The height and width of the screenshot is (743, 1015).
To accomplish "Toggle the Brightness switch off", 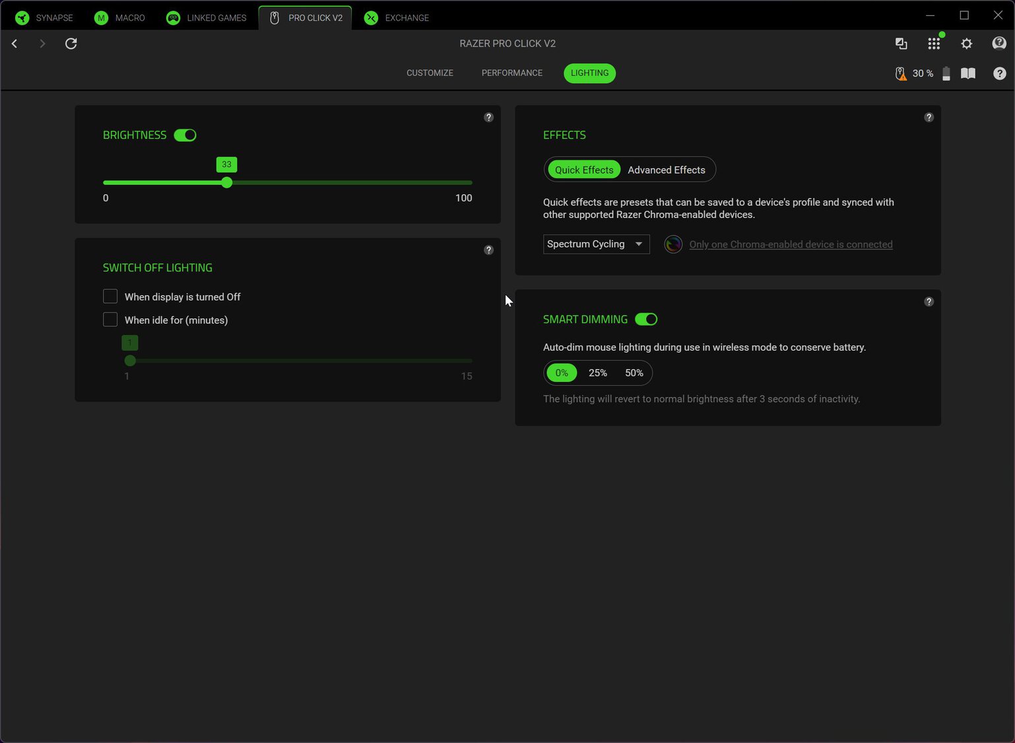I will coord(185,135).
